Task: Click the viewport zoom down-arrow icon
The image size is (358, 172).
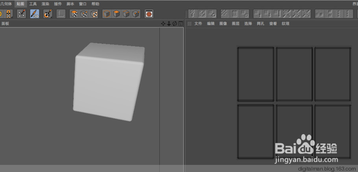Action: (169, 24)
